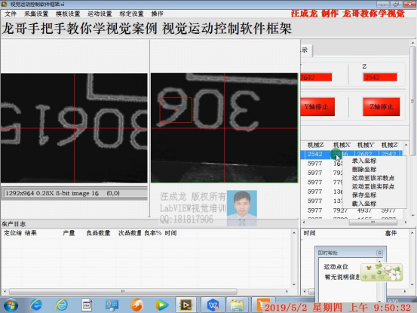The height and width of the screenshot is (313, 417).
Task: Click the input method 中 floating bar
Action: click(x=382, y=272)
